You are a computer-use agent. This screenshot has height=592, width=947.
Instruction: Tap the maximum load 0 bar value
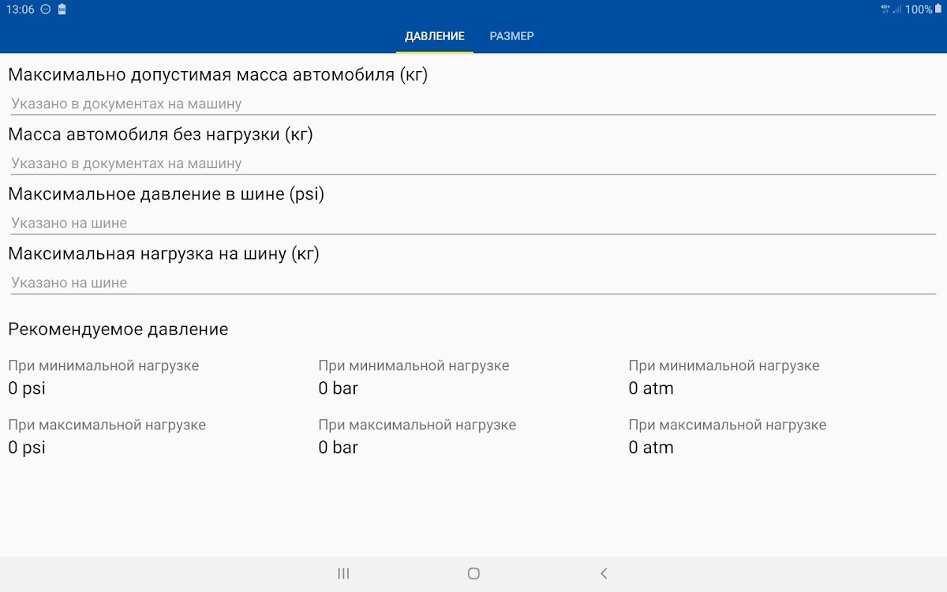pos(338,448)
